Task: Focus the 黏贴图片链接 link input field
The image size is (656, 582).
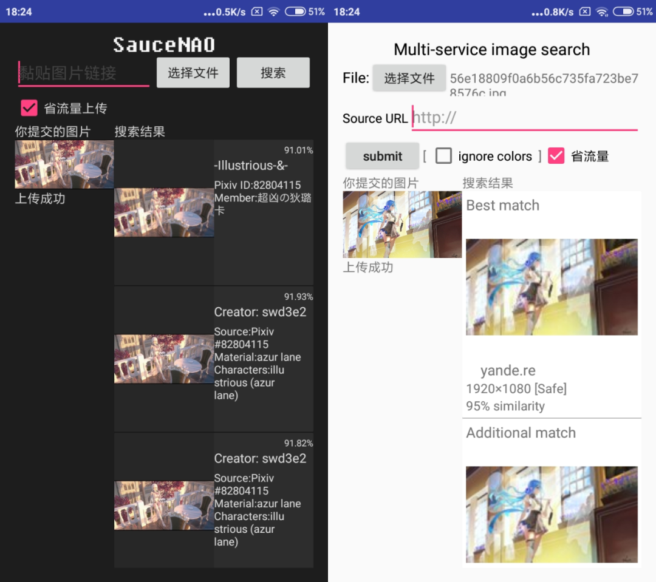Action: (84, 73)
